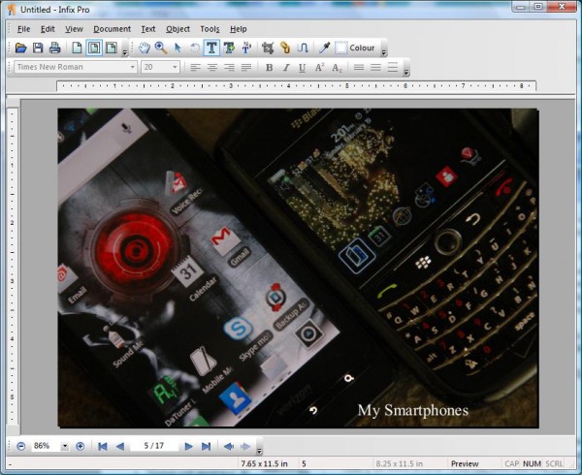Click the 8.25 x 11.5 in status entry
This screenshot has height=475, width=582.
(x=399, y=464)
